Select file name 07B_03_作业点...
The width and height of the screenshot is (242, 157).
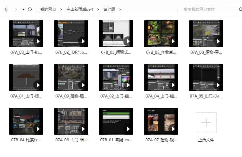(x=161, y=52)
